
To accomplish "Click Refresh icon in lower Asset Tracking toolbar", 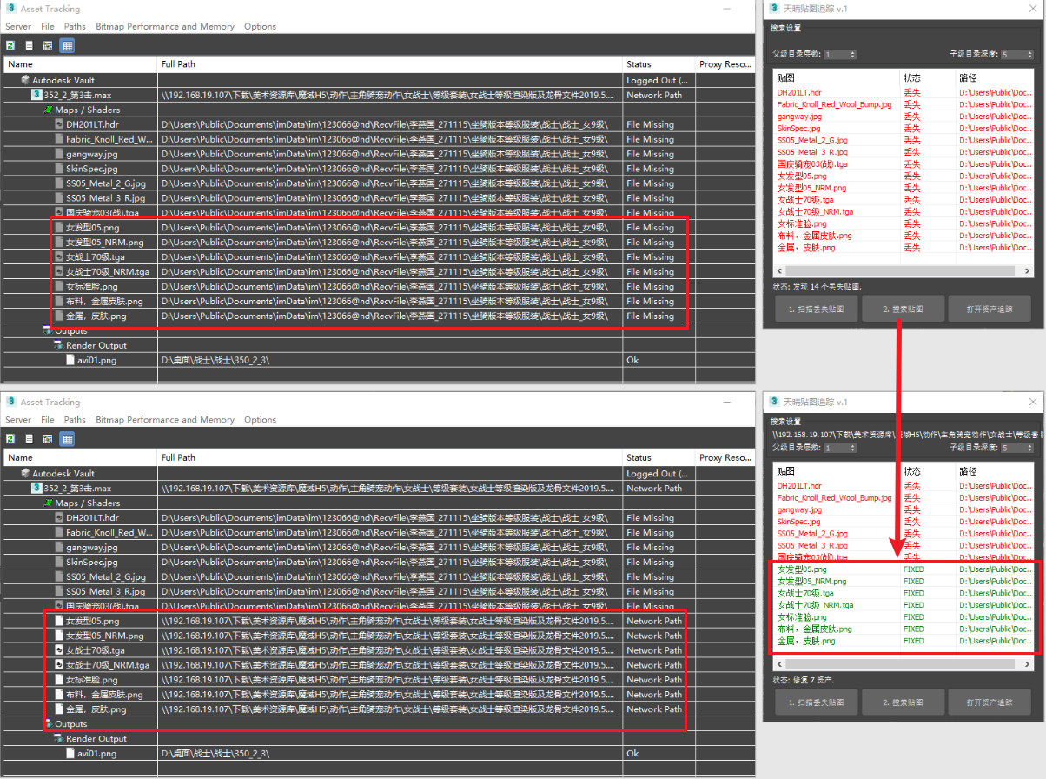I will point(10,438).
